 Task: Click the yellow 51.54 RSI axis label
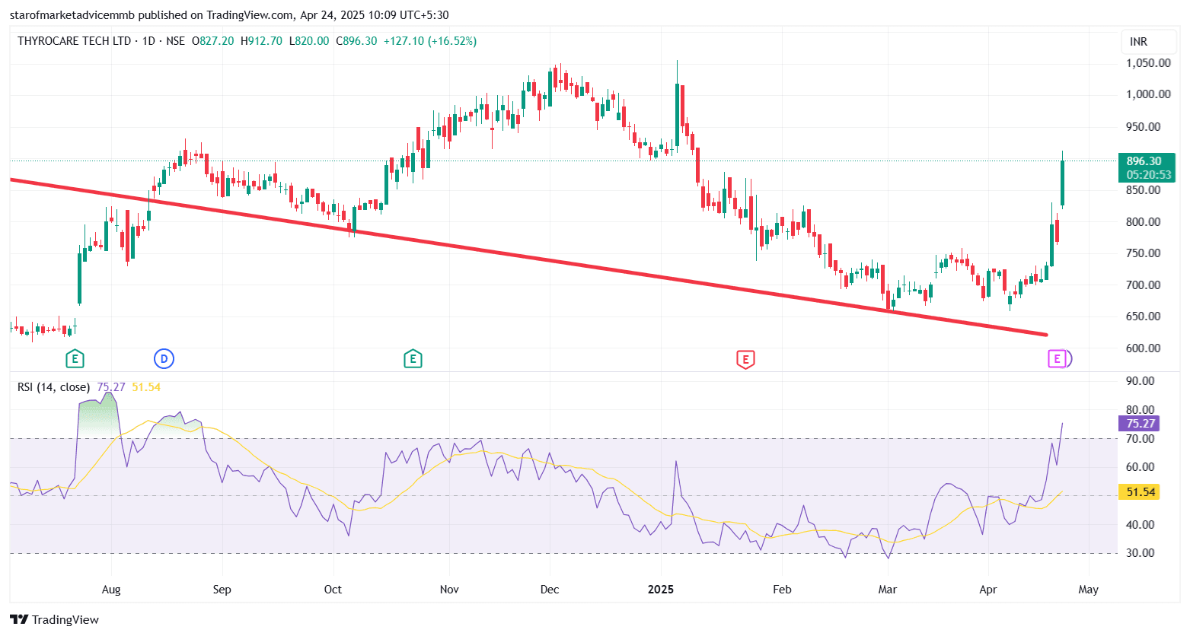[1140, 492]
